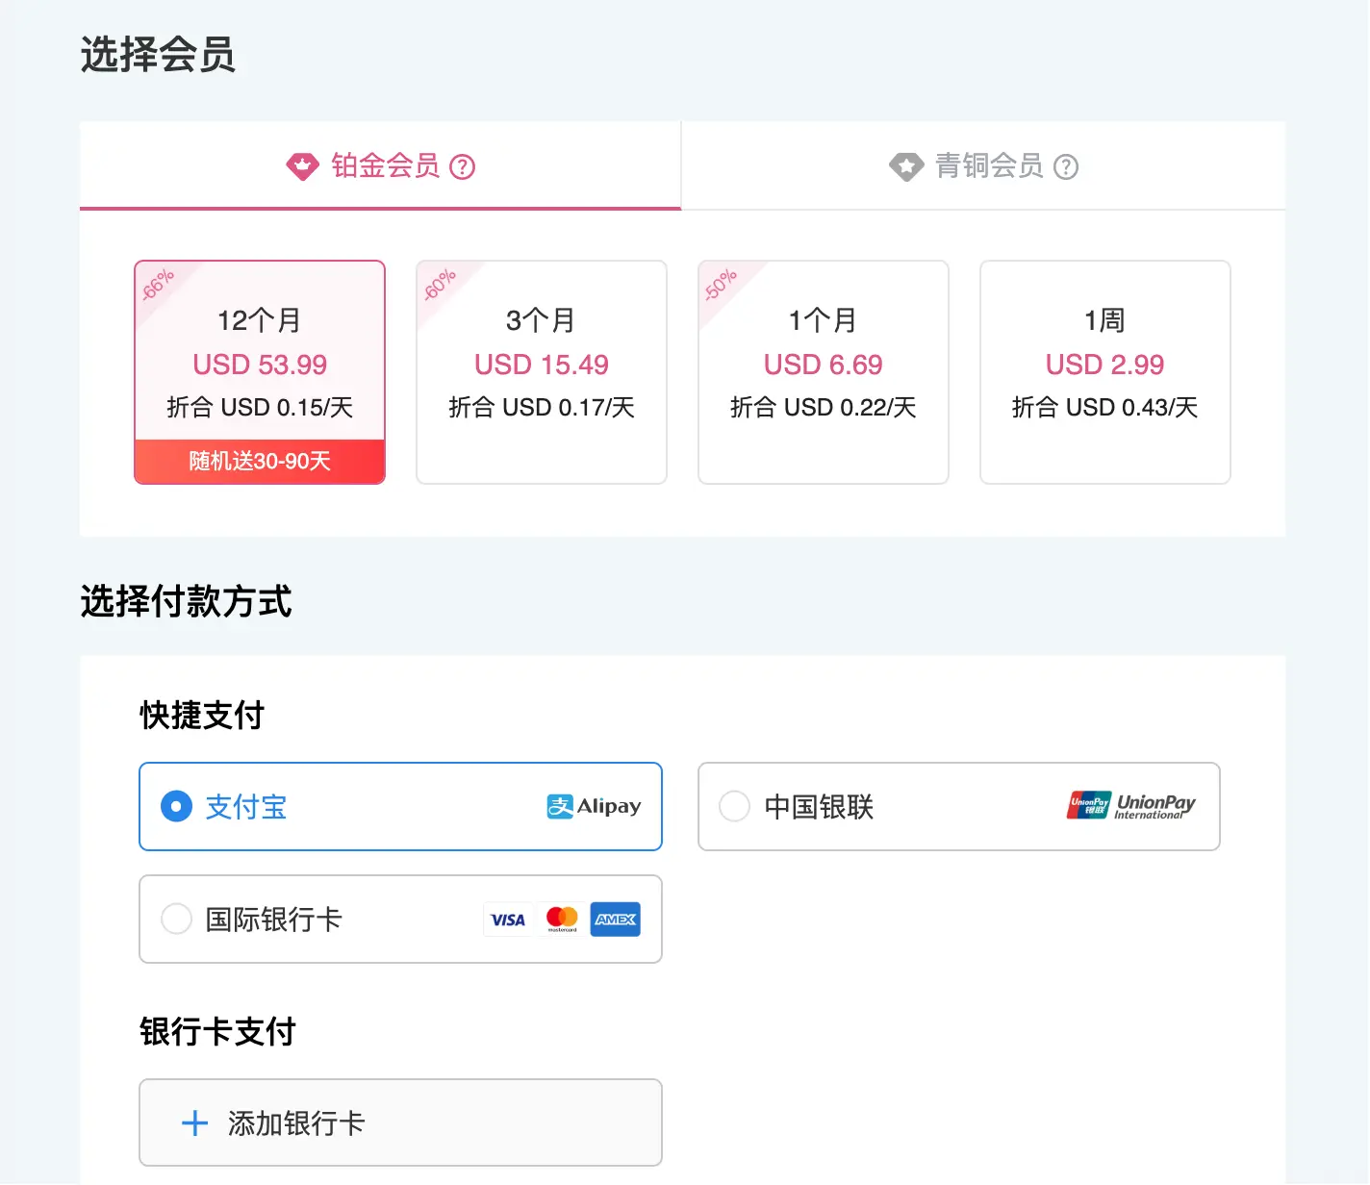This screenshot has width=1370, height=1185.
Task: Select the 1周 USD 2.99 plan
Action: pyautogui.click(x=1104, y=372)
